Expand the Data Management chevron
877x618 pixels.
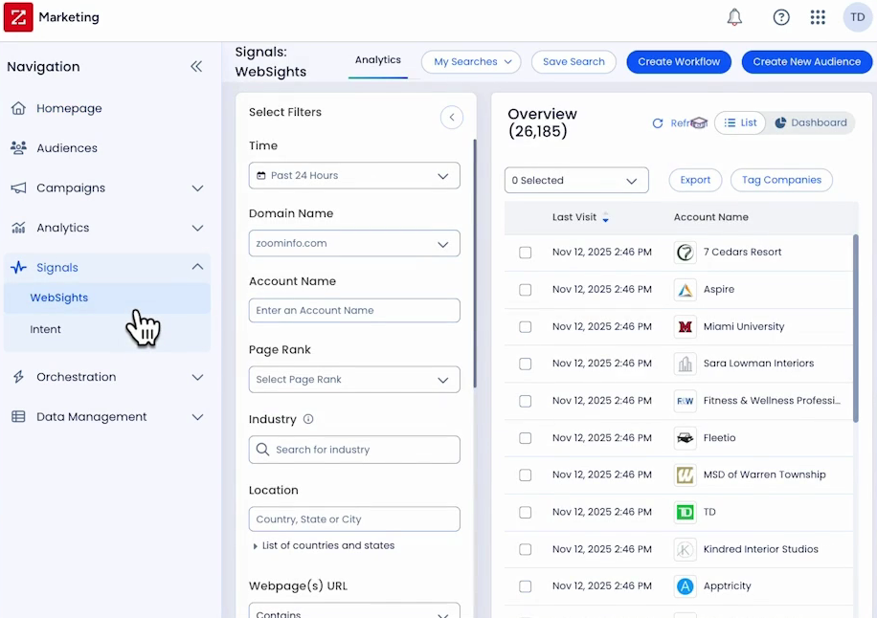(197, 417)
